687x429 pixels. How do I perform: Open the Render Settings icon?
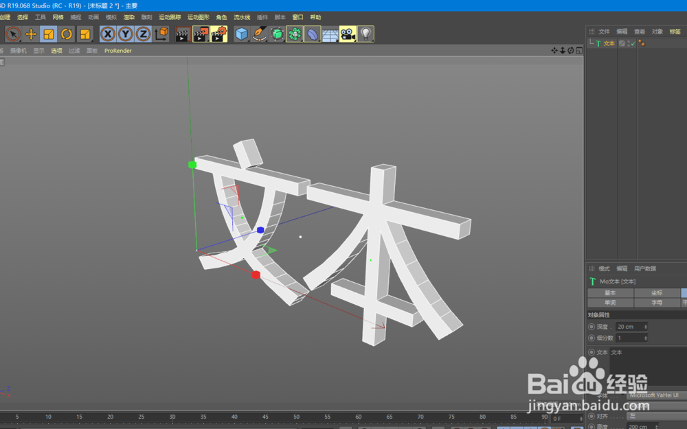pos(218,34)
